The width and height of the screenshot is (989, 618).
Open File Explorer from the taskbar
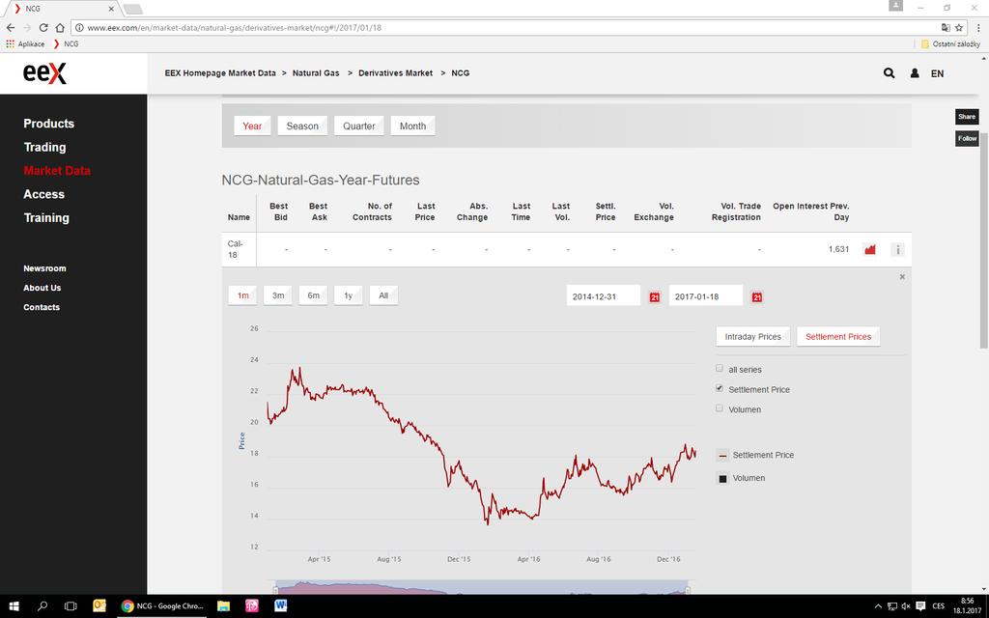pos(223,606)
